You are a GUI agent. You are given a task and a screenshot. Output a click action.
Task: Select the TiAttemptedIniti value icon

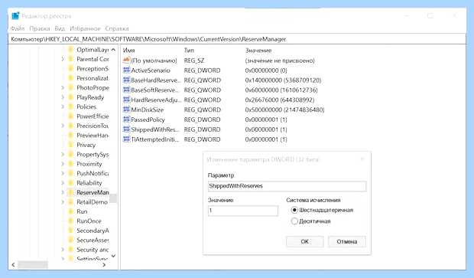pyautogui.click(x=126, y=139)
